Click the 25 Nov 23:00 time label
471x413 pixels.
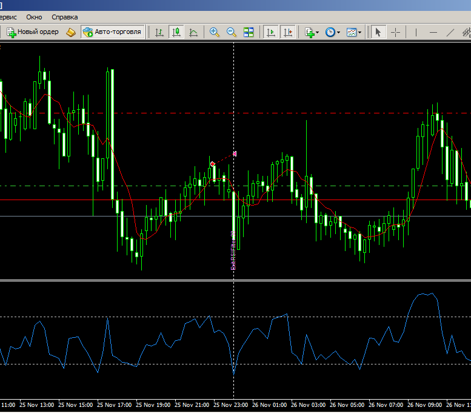230,405
